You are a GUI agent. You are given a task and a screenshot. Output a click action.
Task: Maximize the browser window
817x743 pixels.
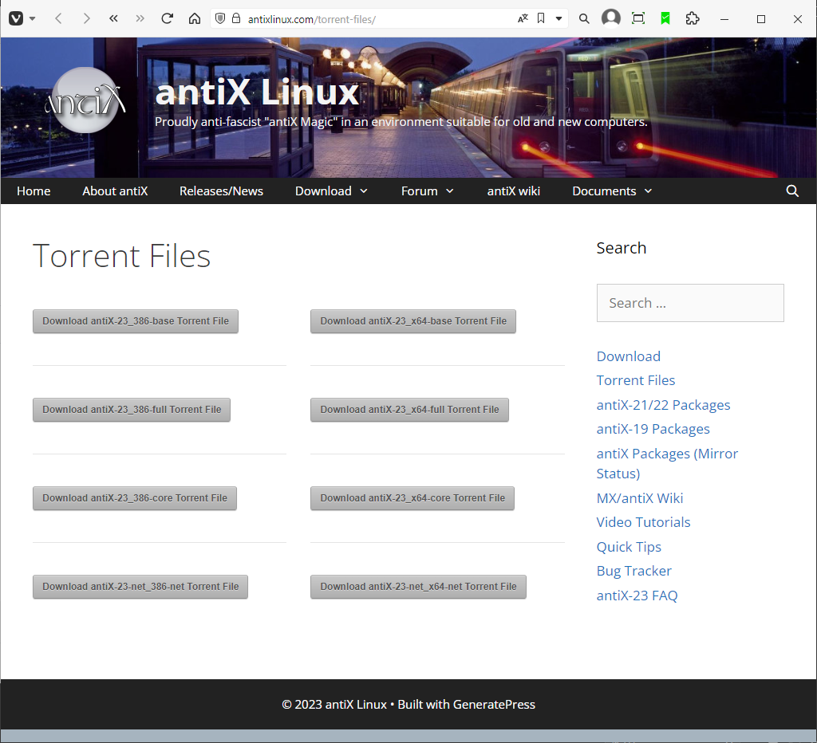pos(760,19)
